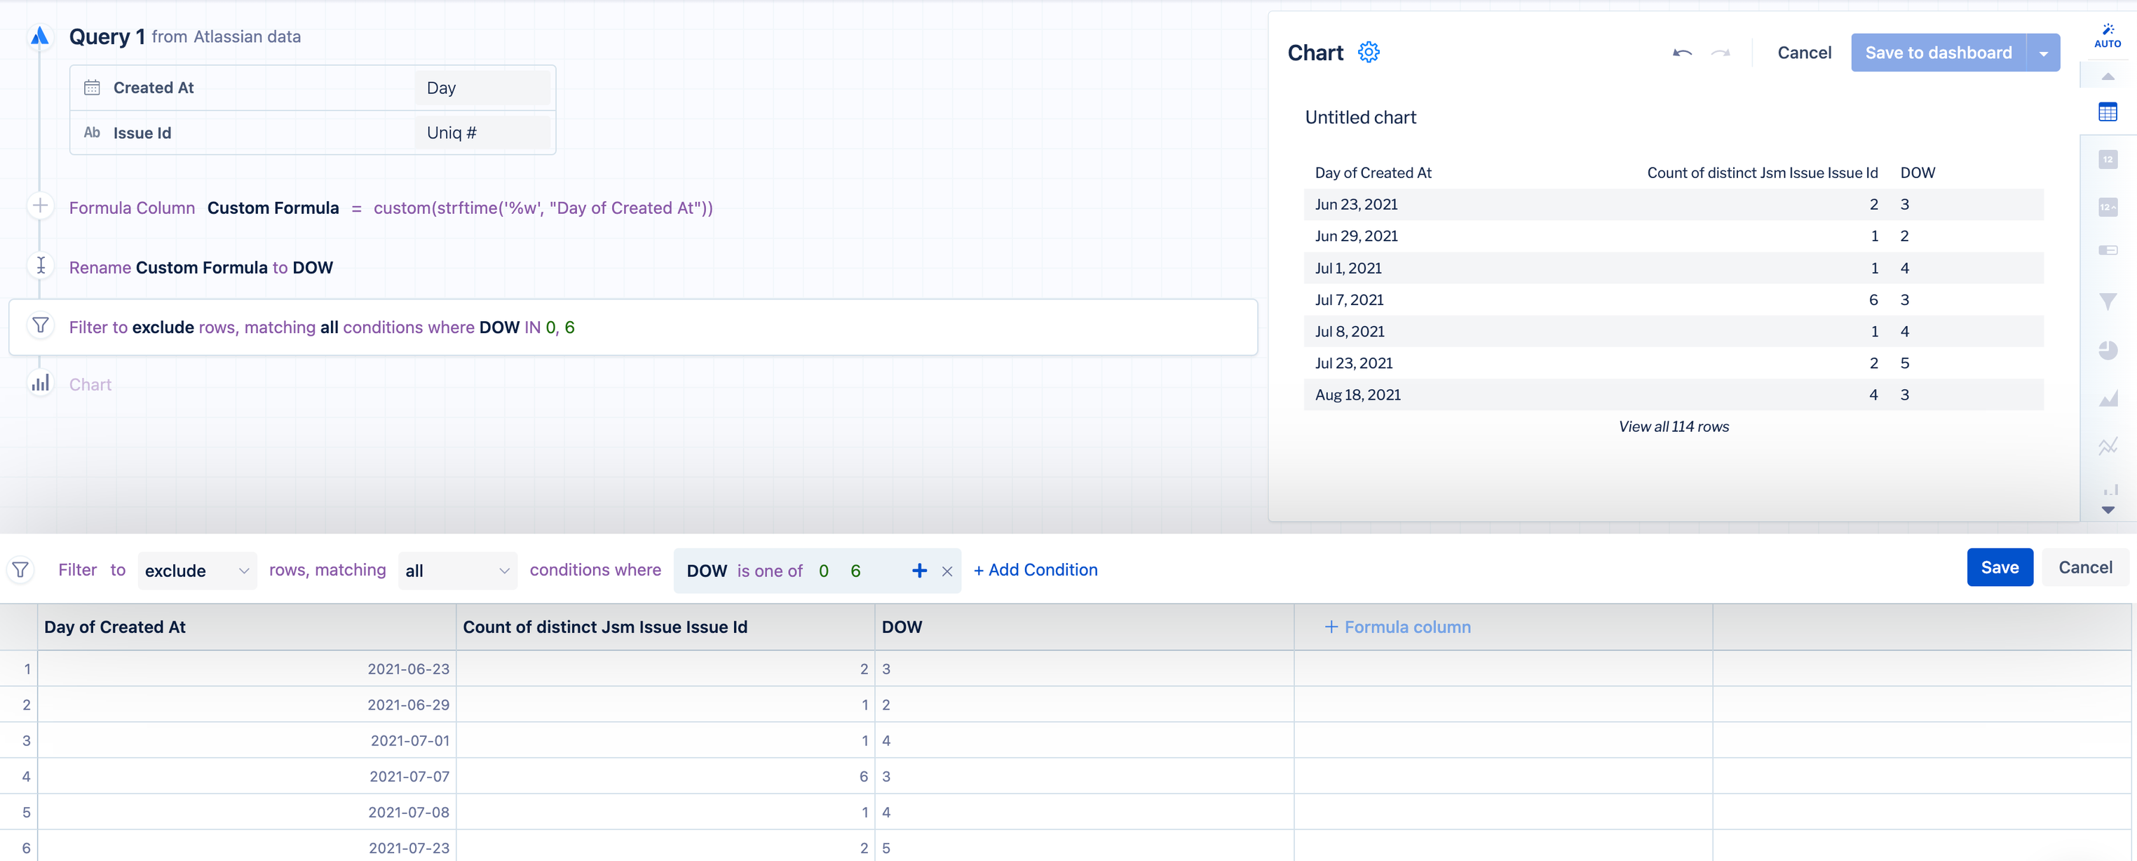Remove the DOW condition with X
The width and height of the screenshot is (2137, 861).
point(947,571)
